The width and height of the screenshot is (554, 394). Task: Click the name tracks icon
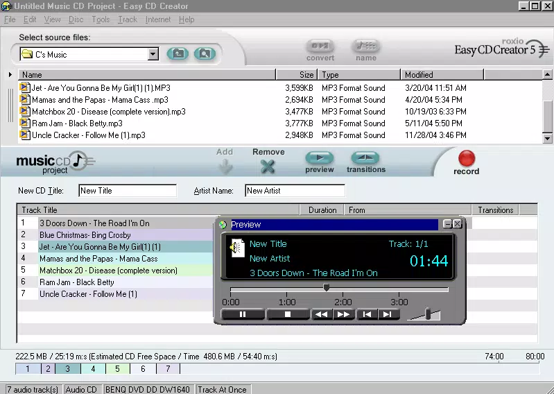click(365, 46)
